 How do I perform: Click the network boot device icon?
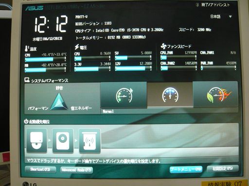(x=89, y=140)
